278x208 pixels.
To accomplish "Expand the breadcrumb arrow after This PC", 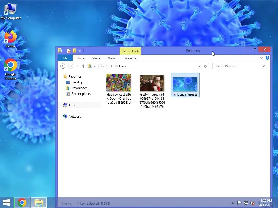I will [112, 66].
